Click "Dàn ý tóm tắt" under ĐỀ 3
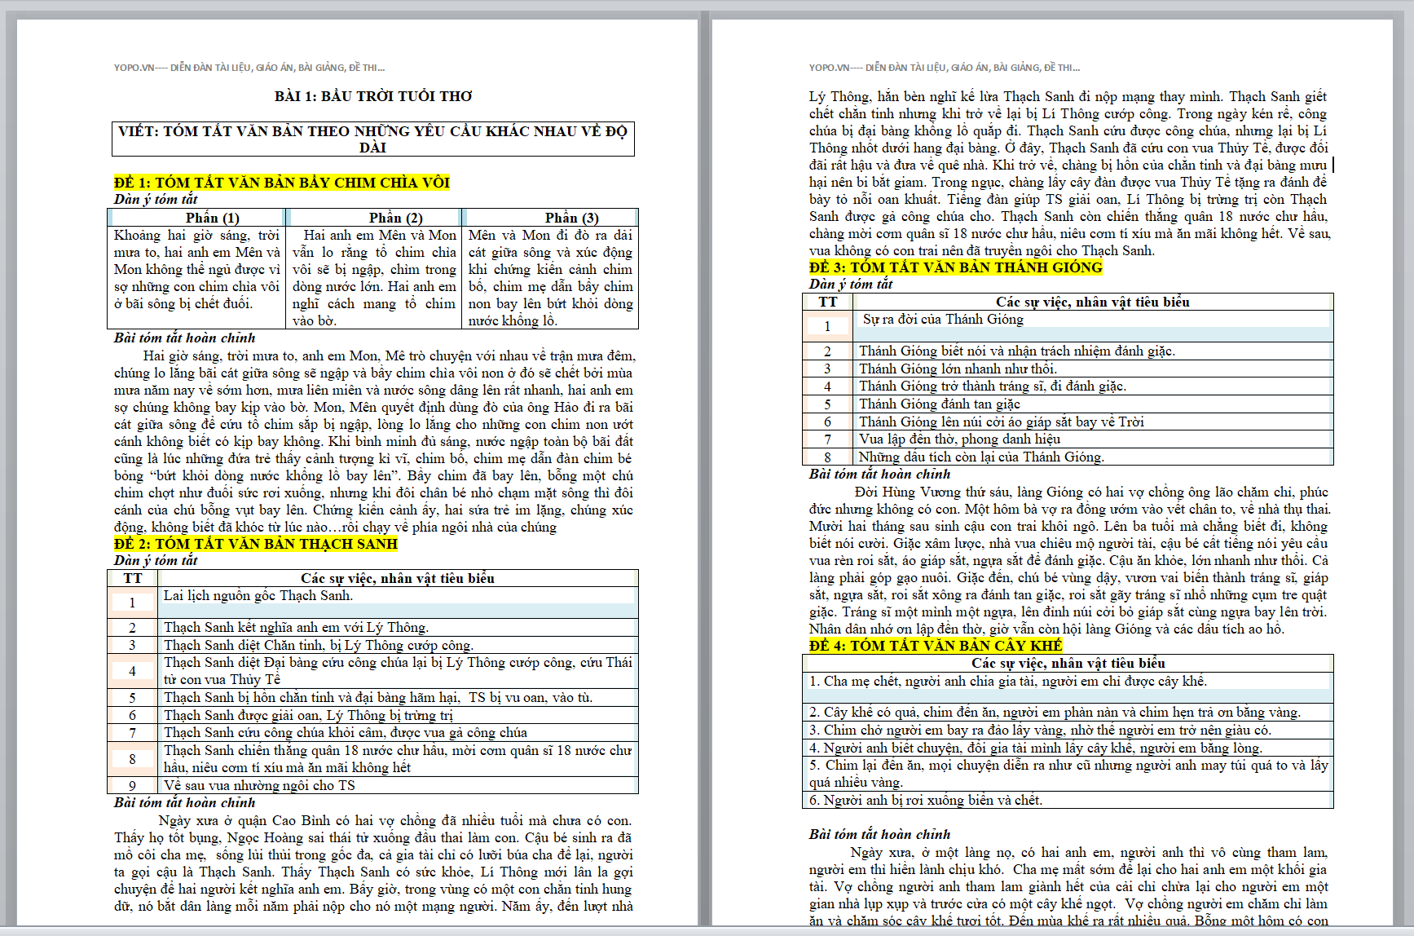This screenshot has height=936, width=1414. point(851,285)
